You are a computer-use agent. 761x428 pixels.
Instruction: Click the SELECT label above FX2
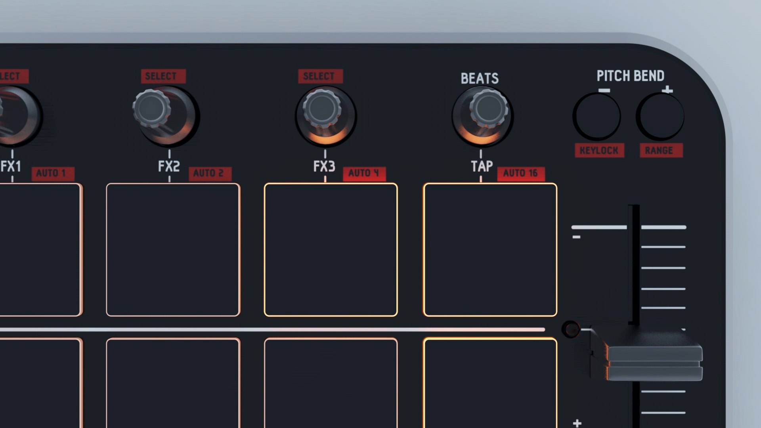(163, 76)
